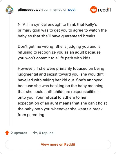Click the 'Don't get me wrong' paragraph
Viewport: 116px width, 154px height.
coord(59,52)
